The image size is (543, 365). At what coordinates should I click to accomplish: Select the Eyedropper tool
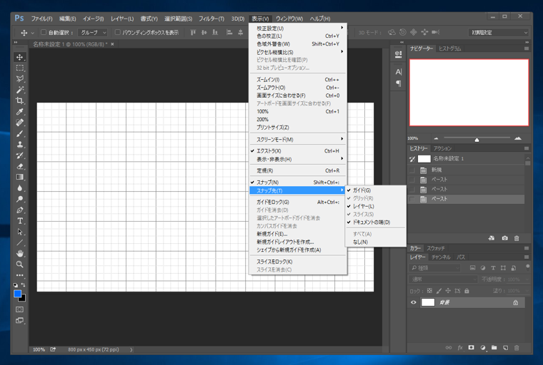click(x=20, y=112)
